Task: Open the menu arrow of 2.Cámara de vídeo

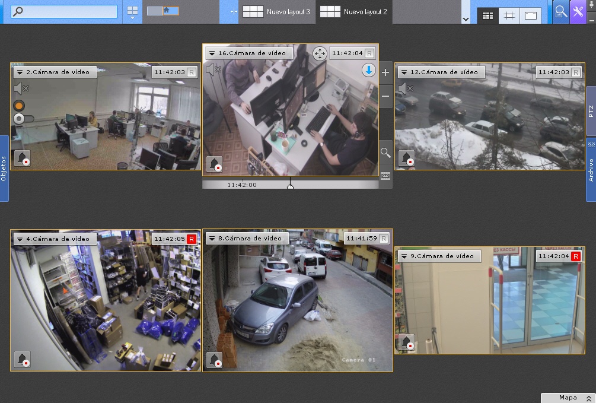Action: (20, 72)
